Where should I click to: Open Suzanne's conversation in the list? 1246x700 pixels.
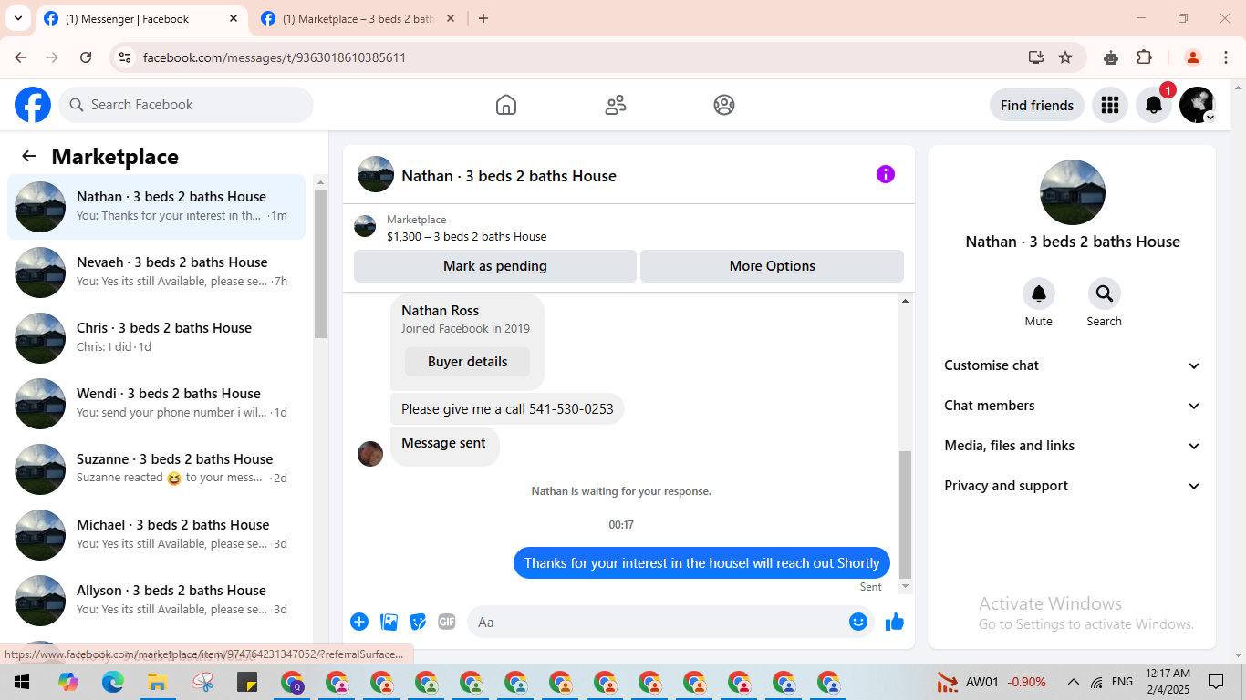point(156,468)
